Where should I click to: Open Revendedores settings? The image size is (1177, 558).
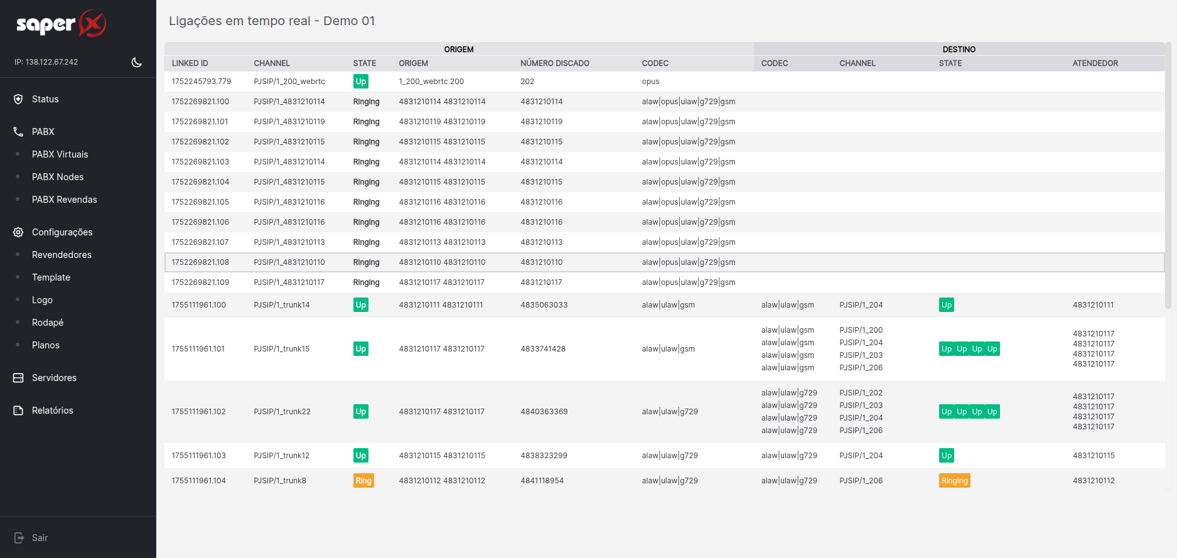(x=62, y=255)
